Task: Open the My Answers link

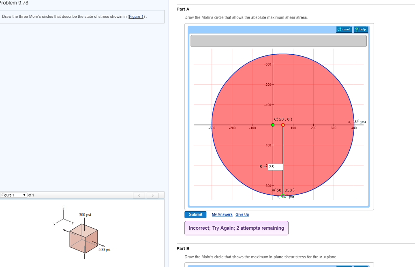Action: [222, 214]
